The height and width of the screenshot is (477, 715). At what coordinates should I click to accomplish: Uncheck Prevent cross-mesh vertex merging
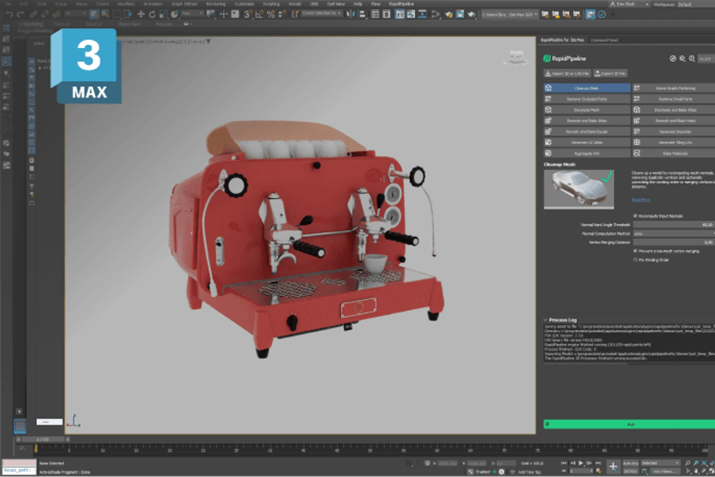click(x=635, y=251)
